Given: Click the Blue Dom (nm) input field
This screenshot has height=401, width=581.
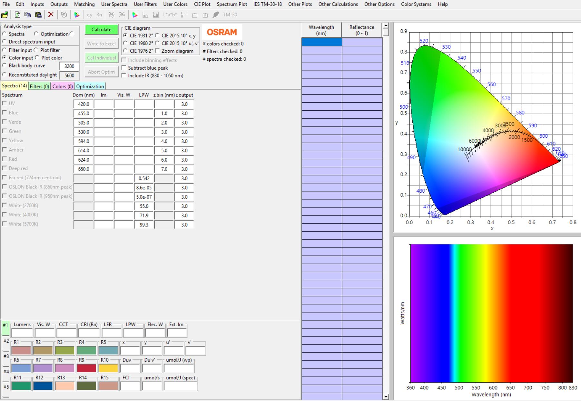Looking at the screenshot, I should pyautogui.click(x=84, y=114).
